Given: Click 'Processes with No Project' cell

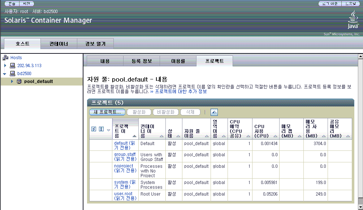Looking at the screenshot, I should click(151, 171).
